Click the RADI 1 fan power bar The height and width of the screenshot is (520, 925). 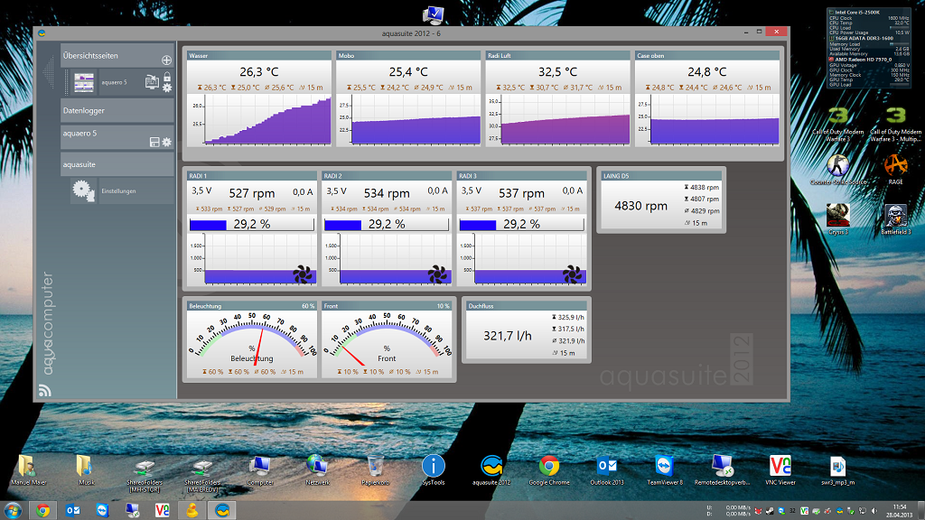pos(251,224)
